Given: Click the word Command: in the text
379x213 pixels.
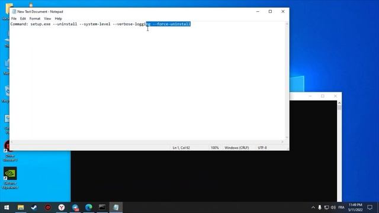Looking at the screenshot, I should click(x=20, y=24).
